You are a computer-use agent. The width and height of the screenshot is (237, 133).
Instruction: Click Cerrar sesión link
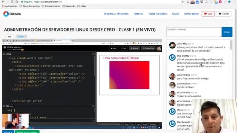pos(191,14)
